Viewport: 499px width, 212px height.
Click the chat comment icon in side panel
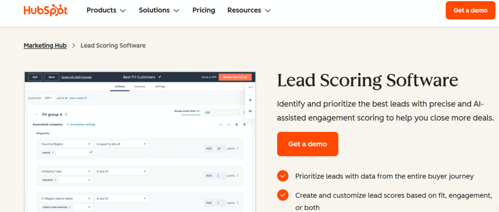(x=250, y=111)
